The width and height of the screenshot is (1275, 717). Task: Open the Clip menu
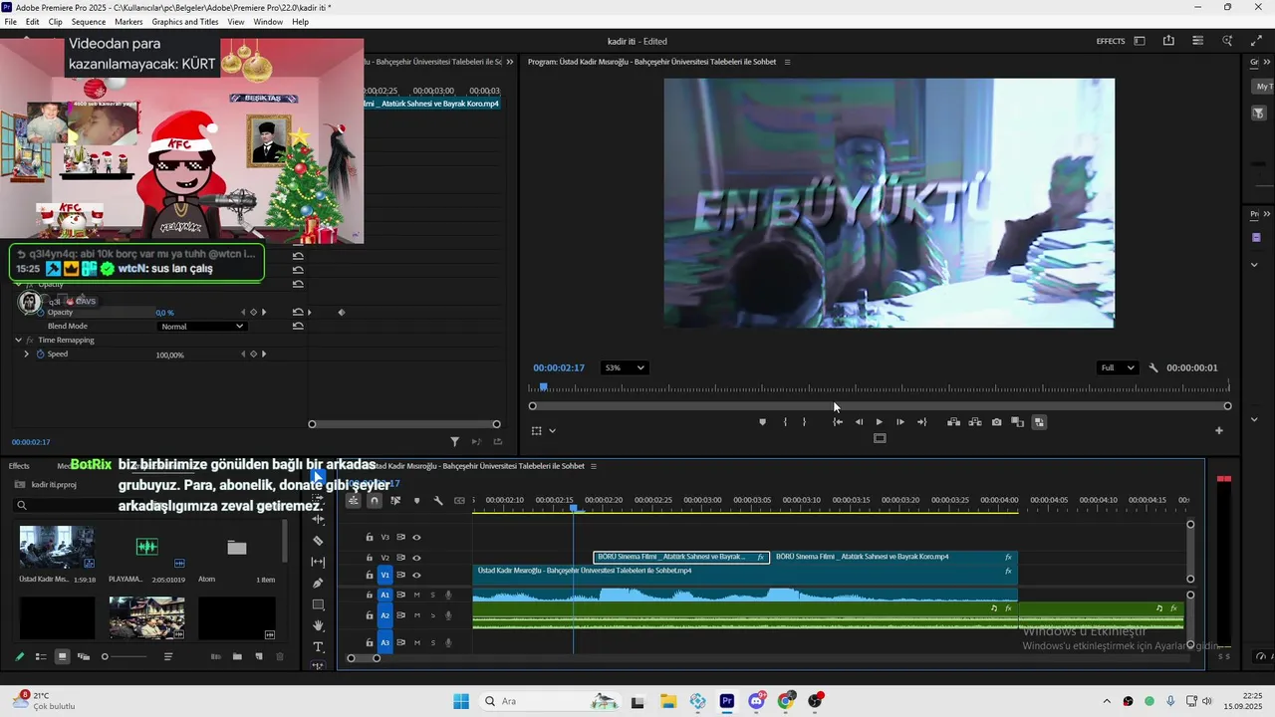point(55,22)
